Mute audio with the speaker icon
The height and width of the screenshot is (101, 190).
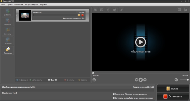coord(176,80)
